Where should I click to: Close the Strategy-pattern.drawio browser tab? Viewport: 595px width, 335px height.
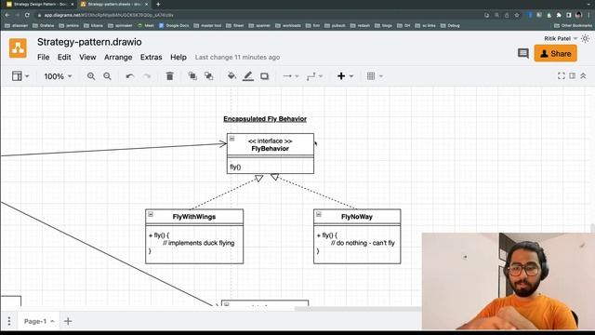tap(147, 4)
